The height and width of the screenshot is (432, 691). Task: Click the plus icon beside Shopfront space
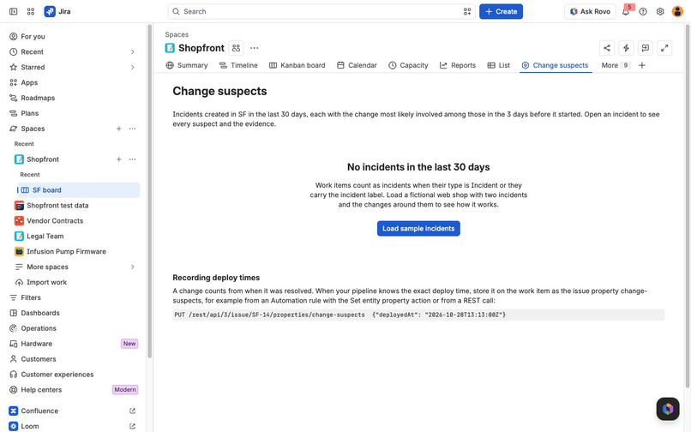click(118, 159)
